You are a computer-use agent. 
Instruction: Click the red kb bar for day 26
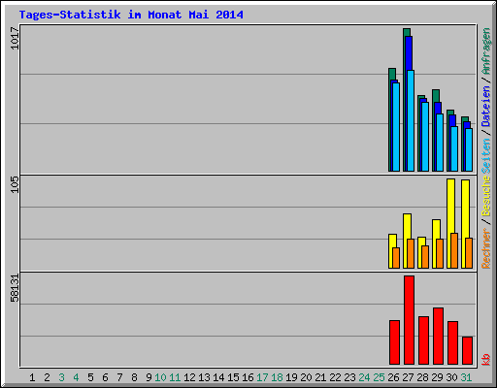[394, 342]
